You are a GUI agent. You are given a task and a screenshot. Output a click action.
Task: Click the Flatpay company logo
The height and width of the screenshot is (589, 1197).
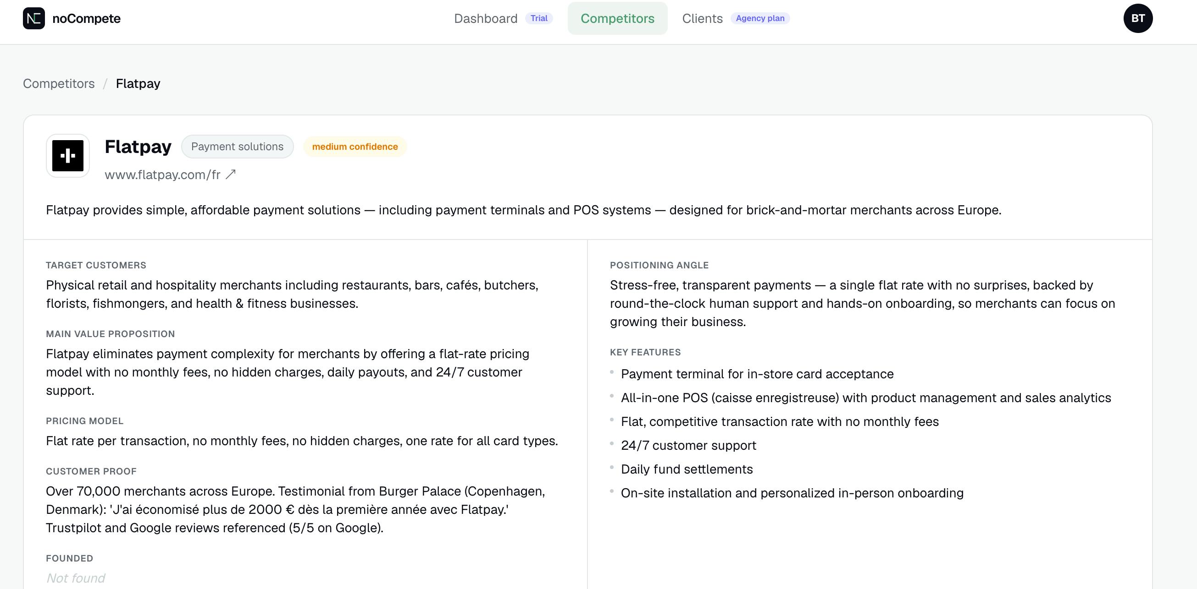tap(68, 156)
